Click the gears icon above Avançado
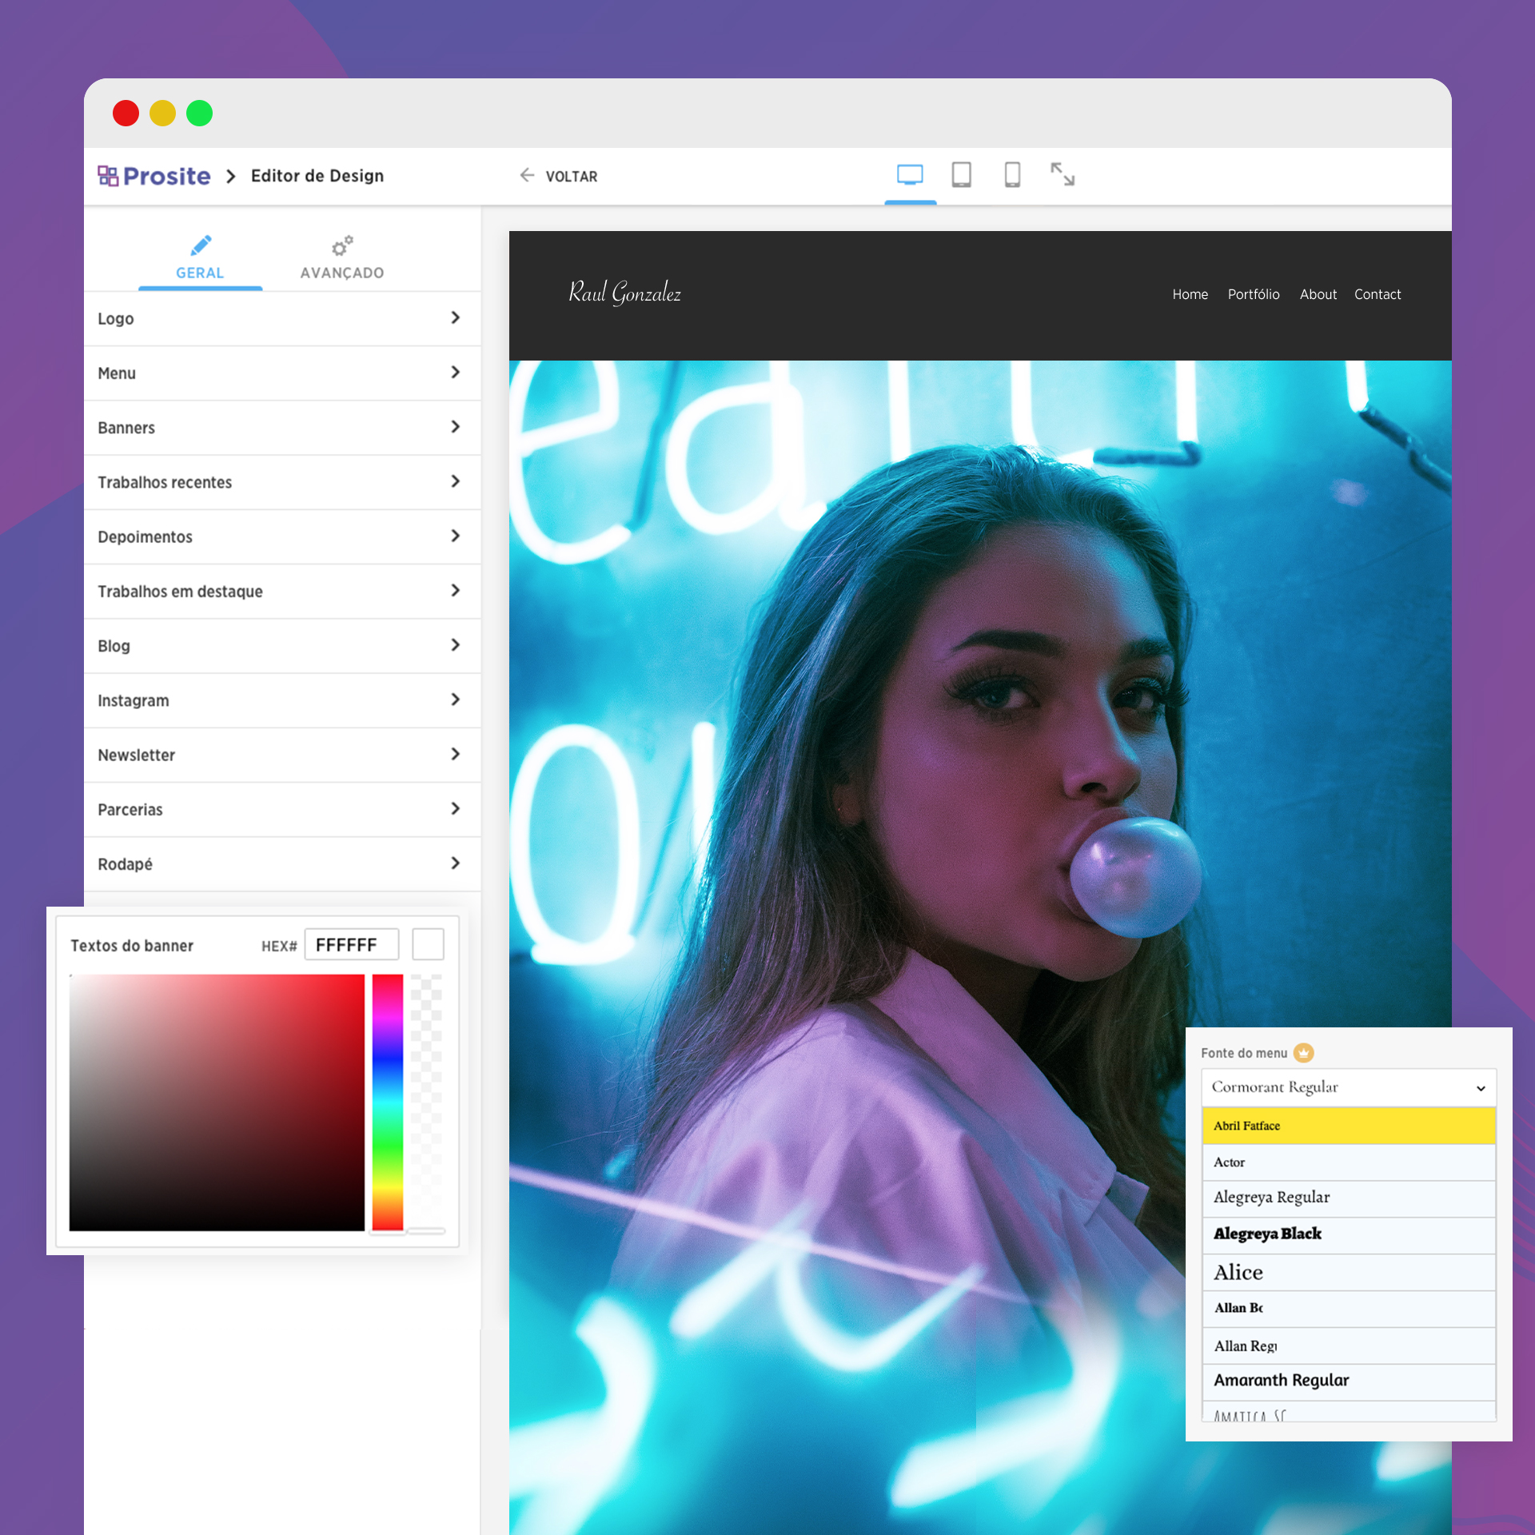 click(342, 245)
